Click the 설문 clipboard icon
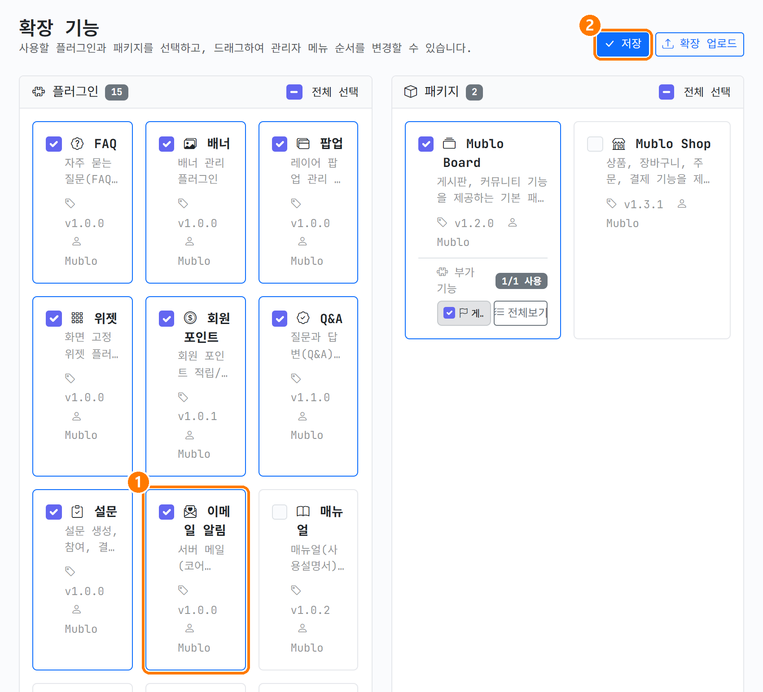Viewport: 763px width, 692px height. point(77,511)
